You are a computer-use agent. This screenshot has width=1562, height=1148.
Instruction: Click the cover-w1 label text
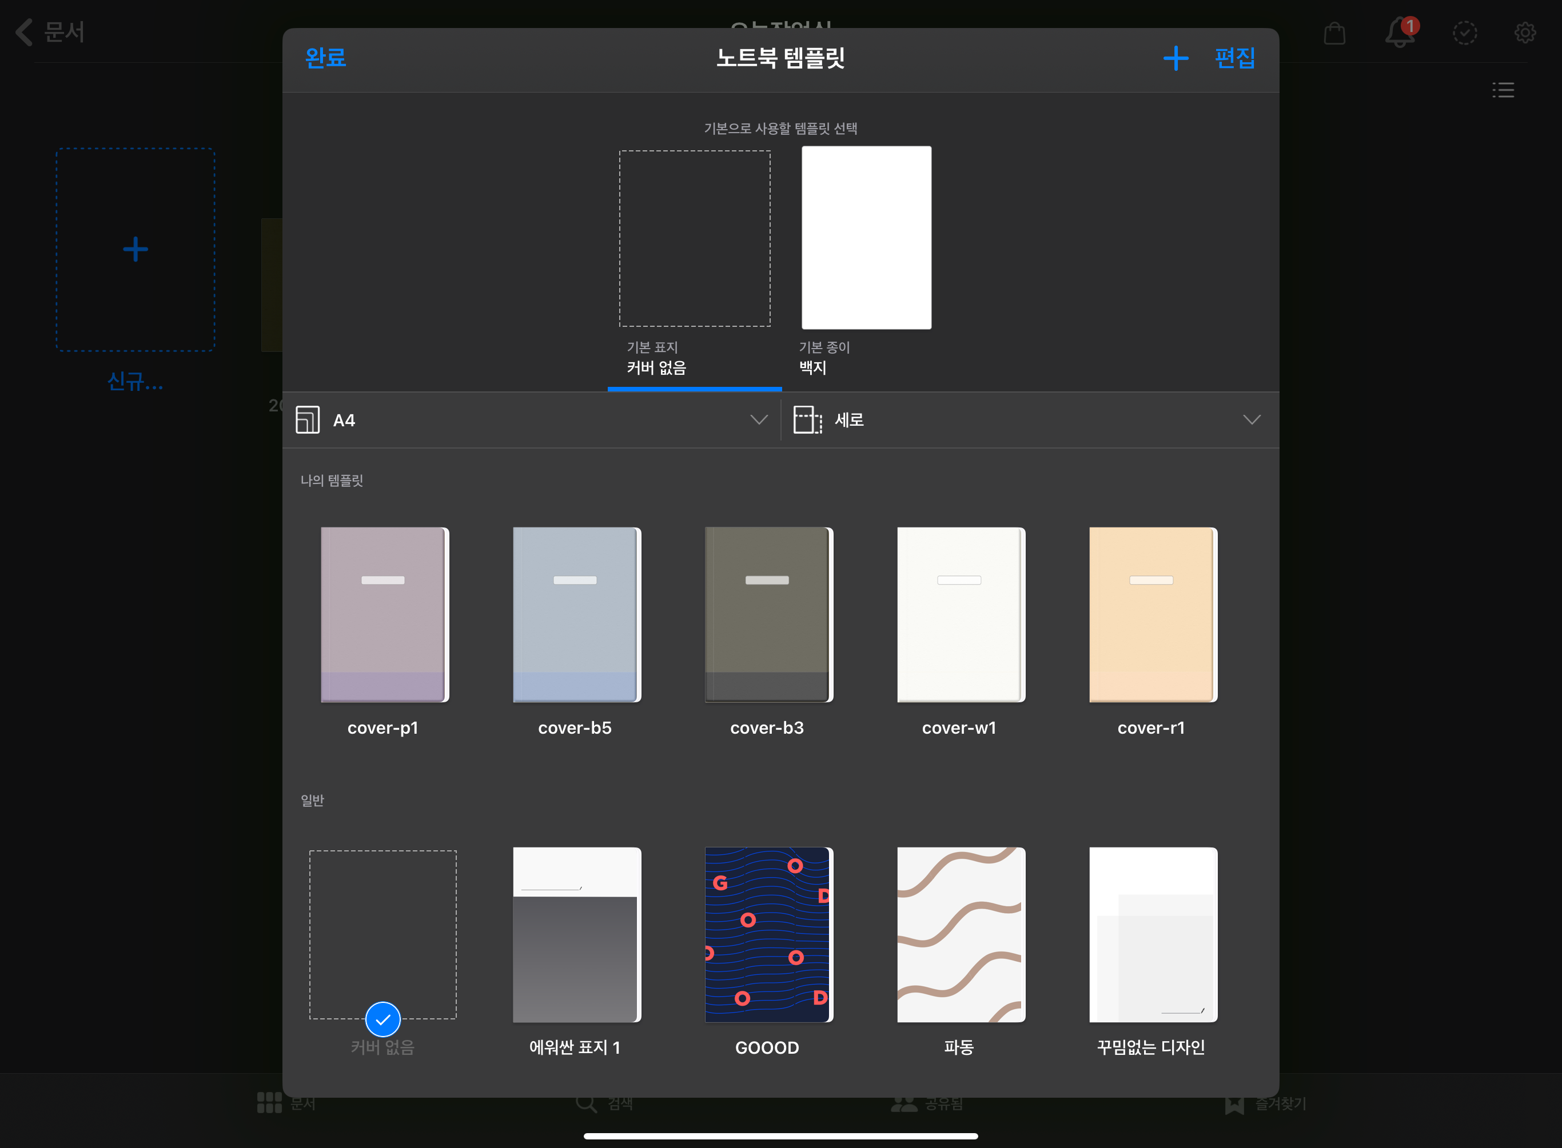(x=959, y=728)
